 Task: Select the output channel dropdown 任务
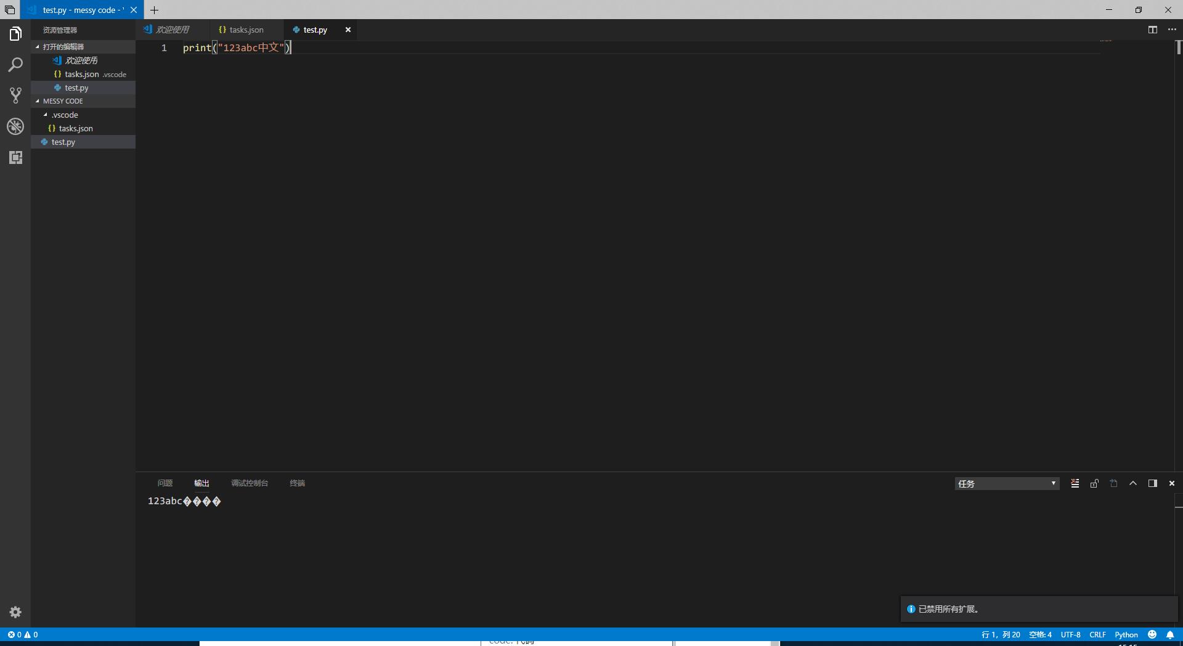(x=1007, y=484)
